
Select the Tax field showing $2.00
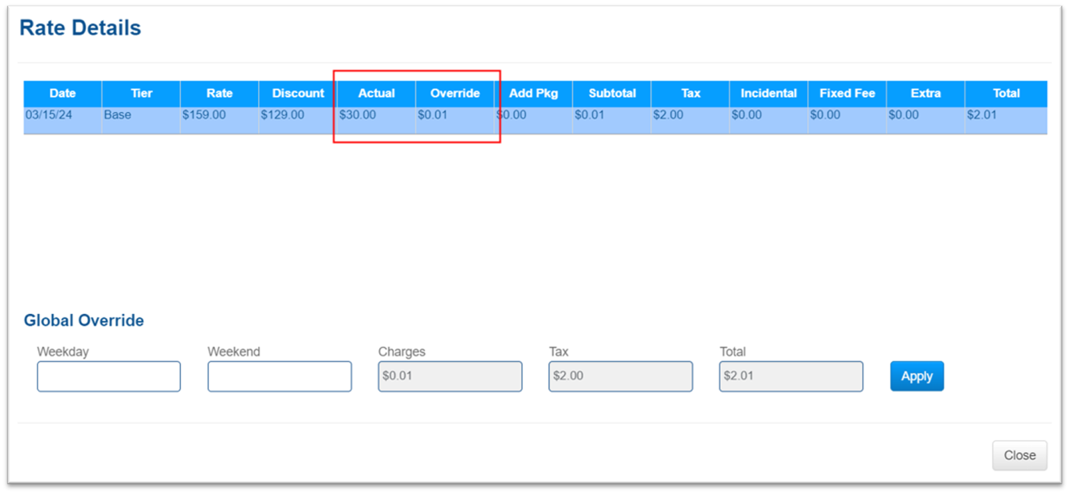[620, 376]
